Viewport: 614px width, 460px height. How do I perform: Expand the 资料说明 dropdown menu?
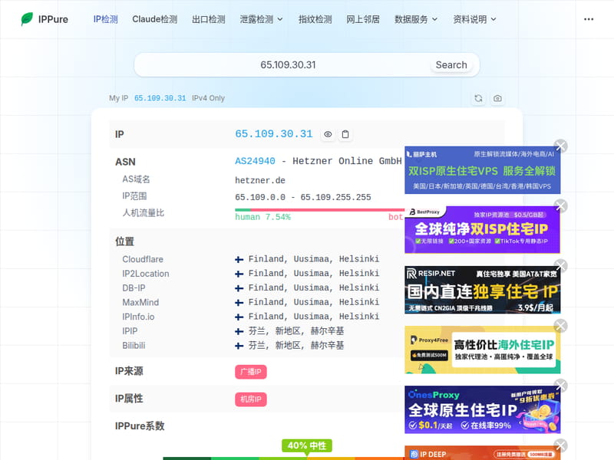(x=474, y=19)
